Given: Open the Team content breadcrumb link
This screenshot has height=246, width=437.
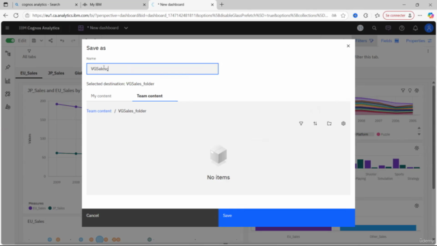Looking at the screenshot, I should (x=98, y=111).
